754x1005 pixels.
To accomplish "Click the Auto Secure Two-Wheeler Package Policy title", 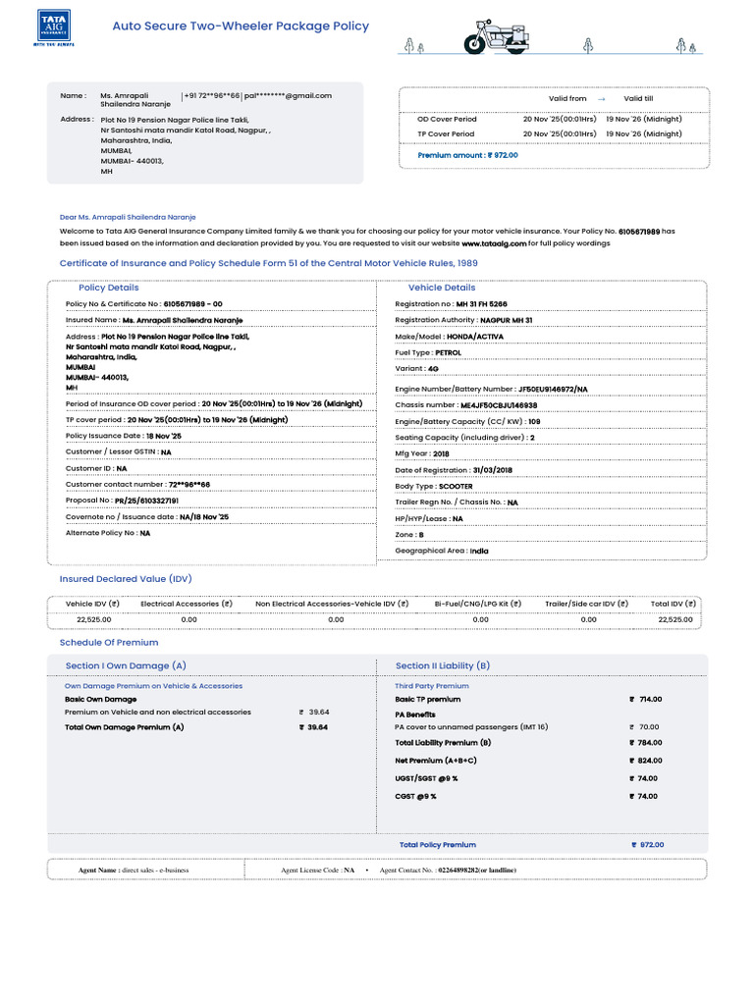I will pyautogui.click(x=241, y=26).
